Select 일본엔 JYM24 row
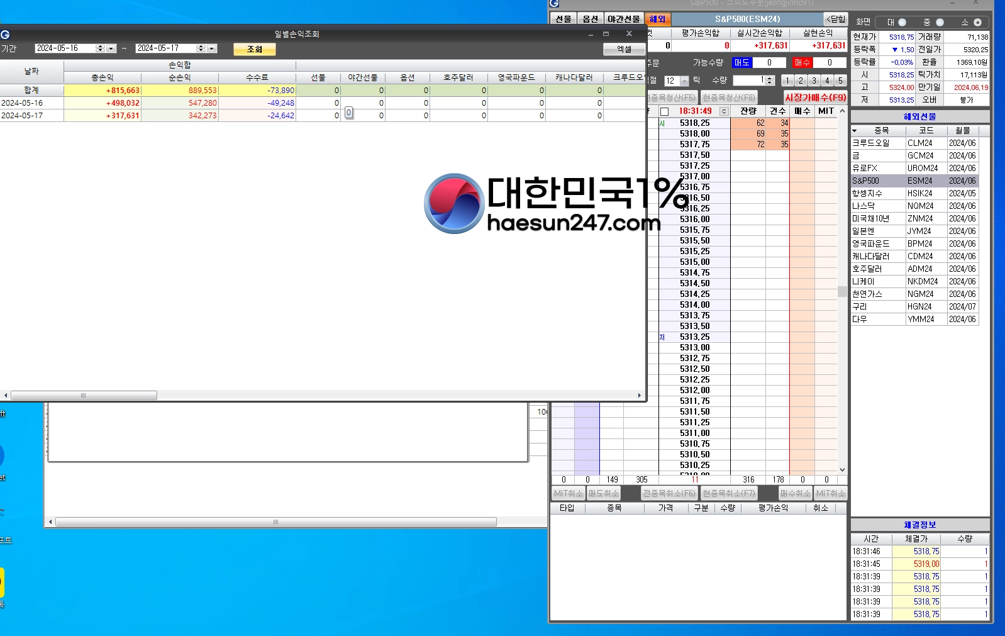The width and height of the screenshot is (1005, 636). 914,231
